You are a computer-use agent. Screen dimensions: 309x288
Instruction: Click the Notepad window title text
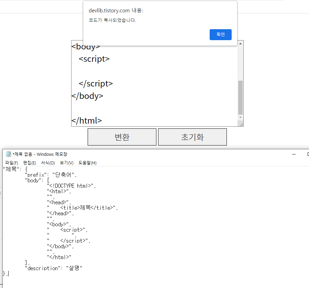(x=40, y=154)
